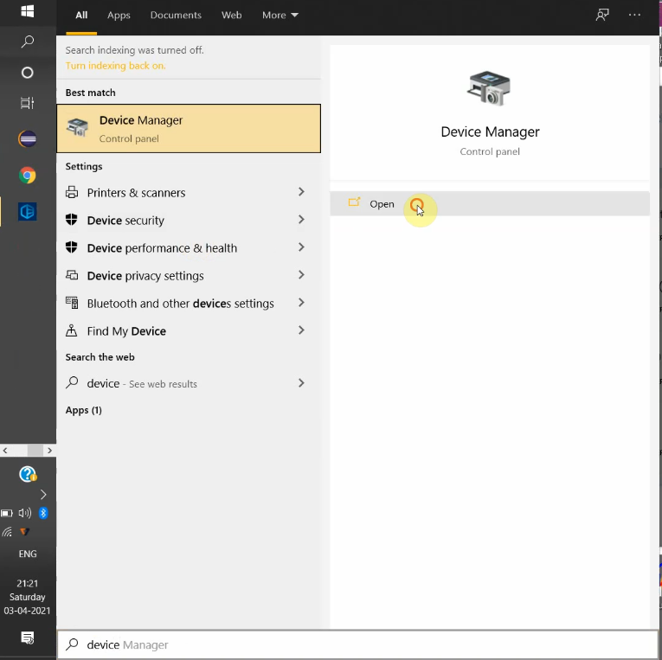Click the Cortana circle icon
This screenshot has height=660, width=662.
pos(28,73)
